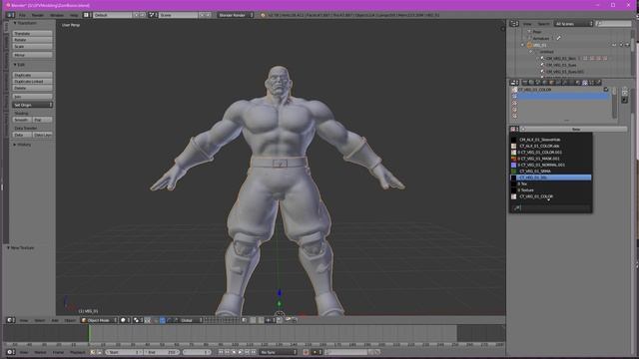Click the Duplicate Linked button
The height and width of the screenshot is (359, 639).
32,82
